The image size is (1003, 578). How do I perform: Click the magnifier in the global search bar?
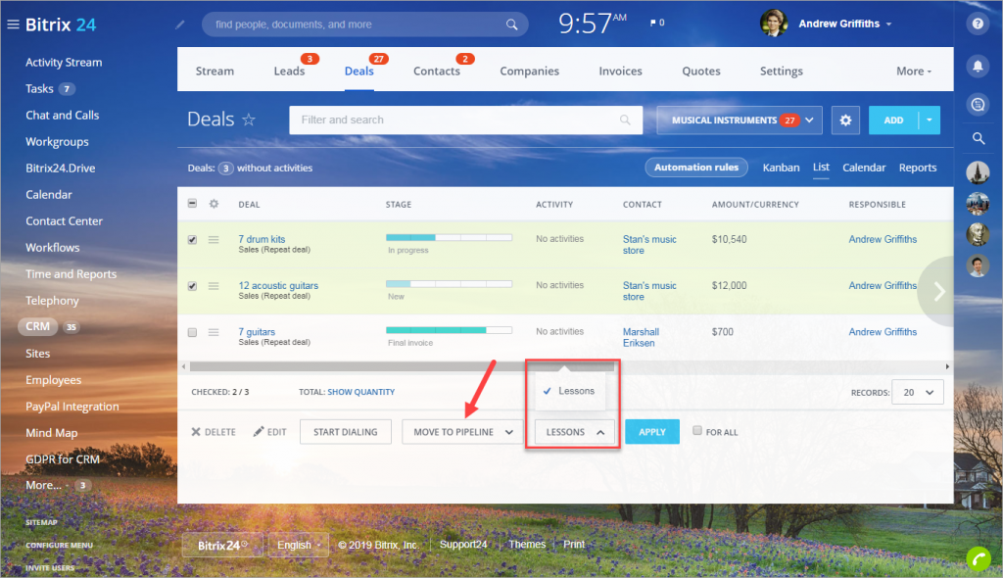[511, 24]
